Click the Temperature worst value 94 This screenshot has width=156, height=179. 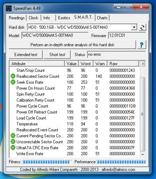83,124
